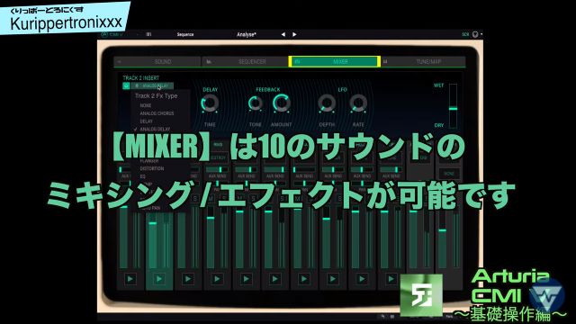
Task: Go to next preset with right arrow
Action: pos(294,34)
